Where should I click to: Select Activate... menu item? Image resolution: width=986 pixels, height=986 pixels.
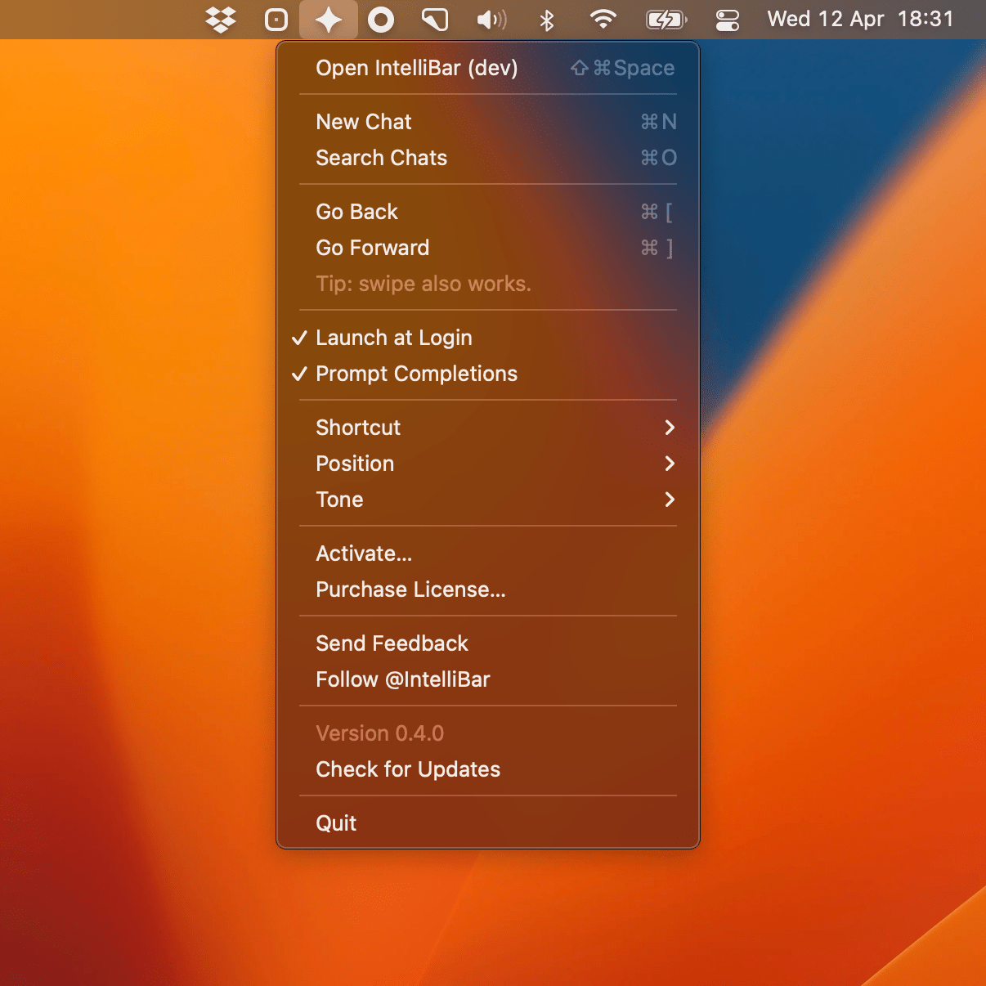tap(488, 554)
